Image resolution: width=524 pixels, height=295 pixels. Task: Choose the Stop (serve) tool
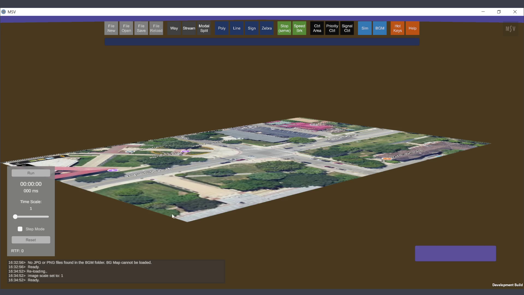point(284,28)
